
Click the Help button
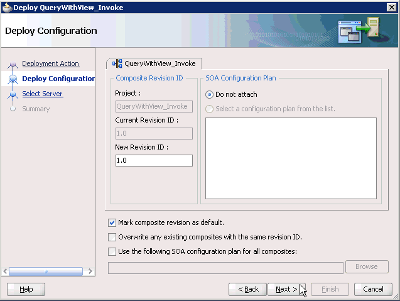click(26, 289)
